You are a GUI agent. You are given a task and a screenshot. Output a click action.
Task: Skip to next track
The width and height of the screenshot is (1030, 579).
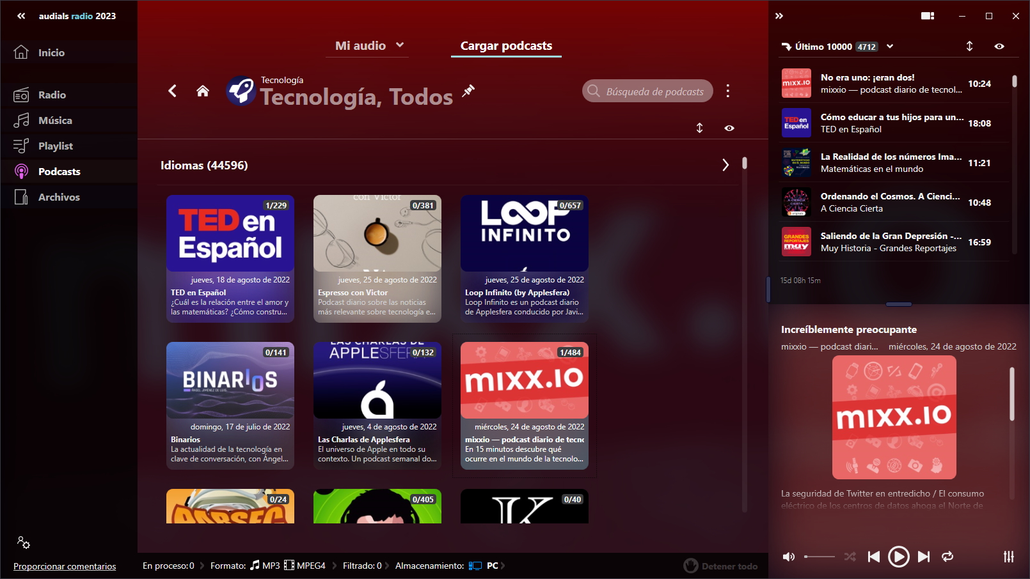click(924, 557)
